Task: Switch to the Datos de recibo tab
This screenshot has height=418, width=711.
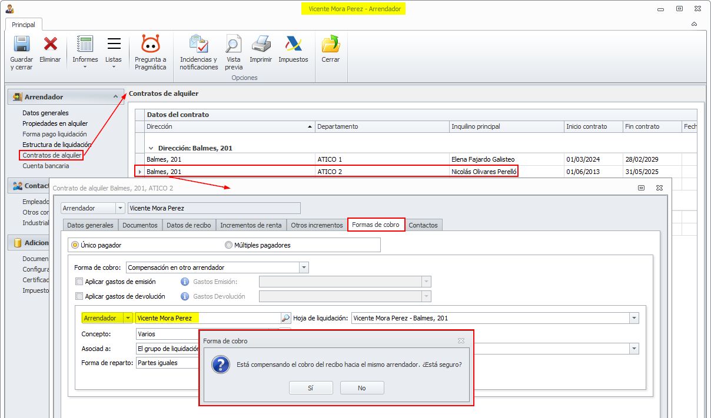Action: click(x=188, y=225)
